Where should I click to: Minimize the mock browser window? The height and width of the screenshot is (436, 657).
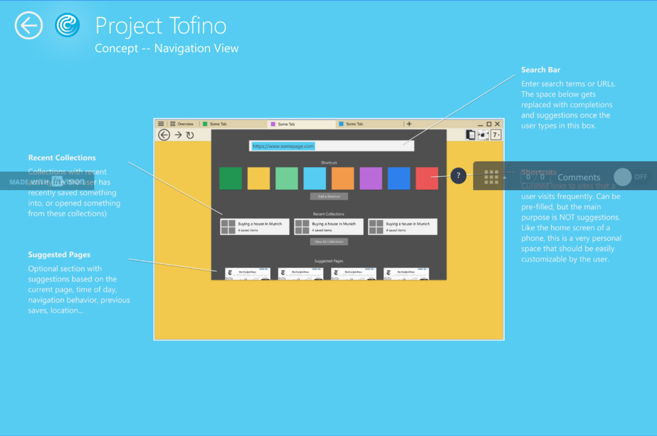click(x=480, y=125)
